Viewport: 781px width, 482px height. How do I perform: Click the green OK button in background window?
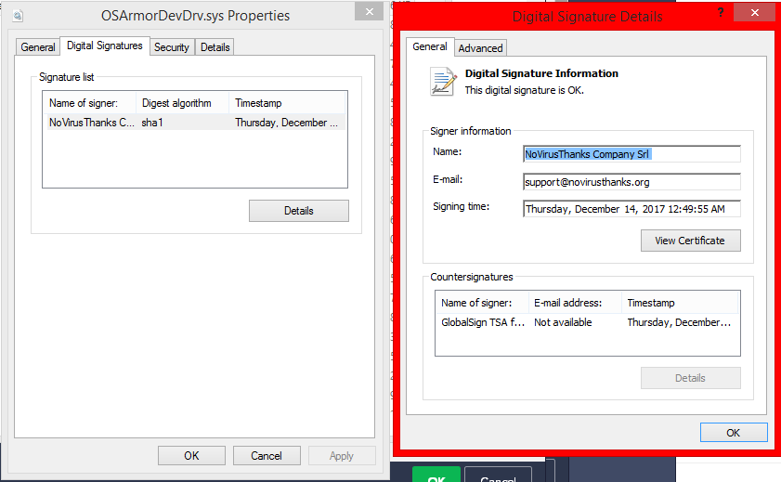[436, 475]
